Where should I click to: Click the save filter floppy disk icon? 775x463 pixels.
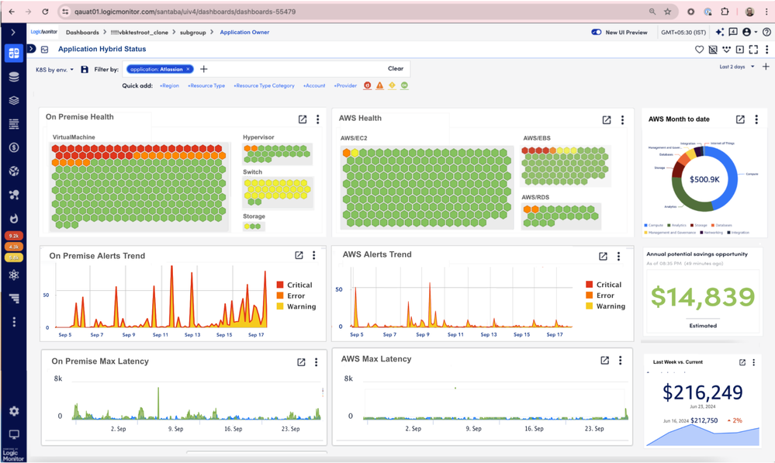(x=85, y=70)
